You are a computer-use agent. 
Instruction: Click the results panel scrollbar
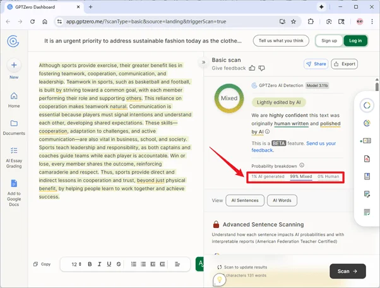[377, 87]
